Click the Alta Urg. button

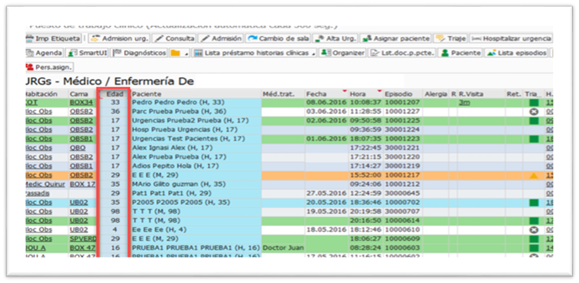click(336, 38)
